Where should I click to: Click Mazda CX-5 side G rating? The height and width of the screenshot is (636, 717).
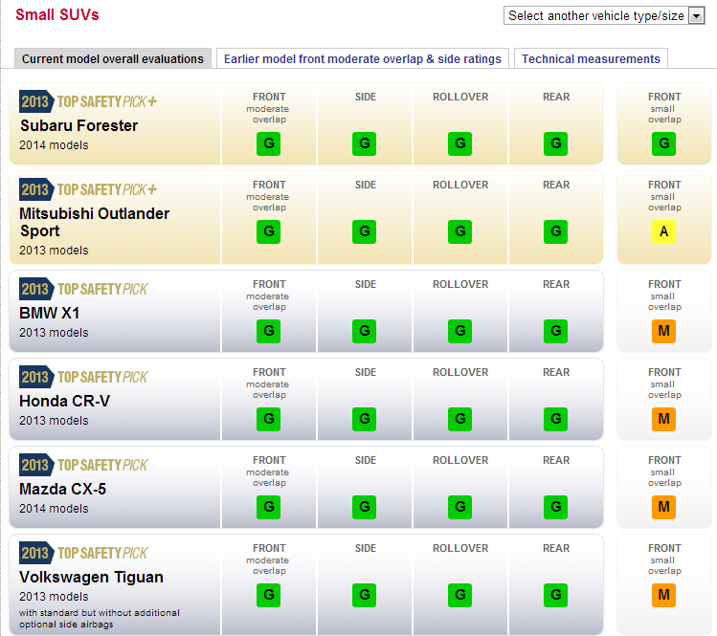pyautogui.click(x=364, y=507)
